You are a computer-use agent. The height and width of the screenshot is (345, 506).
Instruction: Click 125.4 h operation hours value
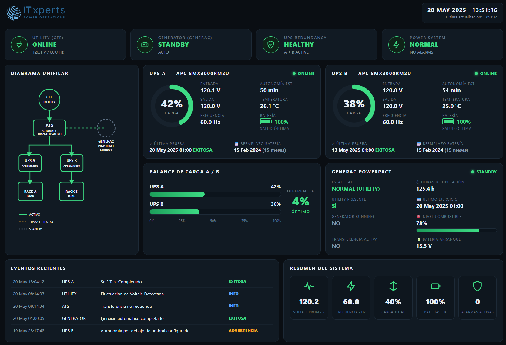click(425, 189)
